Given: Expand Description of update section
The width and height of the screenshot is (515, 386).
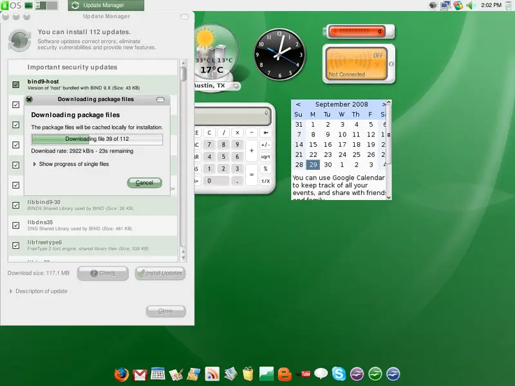Looking at the screenshot, I should pyautogui.click(x=11, y=291).
